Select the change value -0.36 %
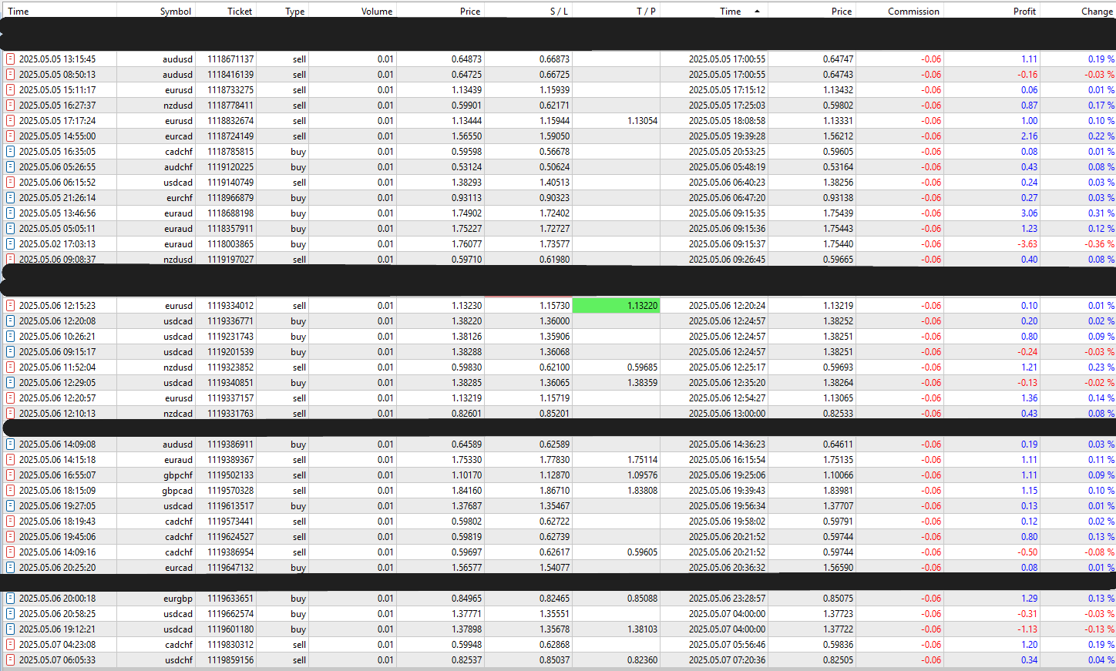The height and width of the screenshot is (671, 1116). pyautogui.click(x=1099, y=244)
